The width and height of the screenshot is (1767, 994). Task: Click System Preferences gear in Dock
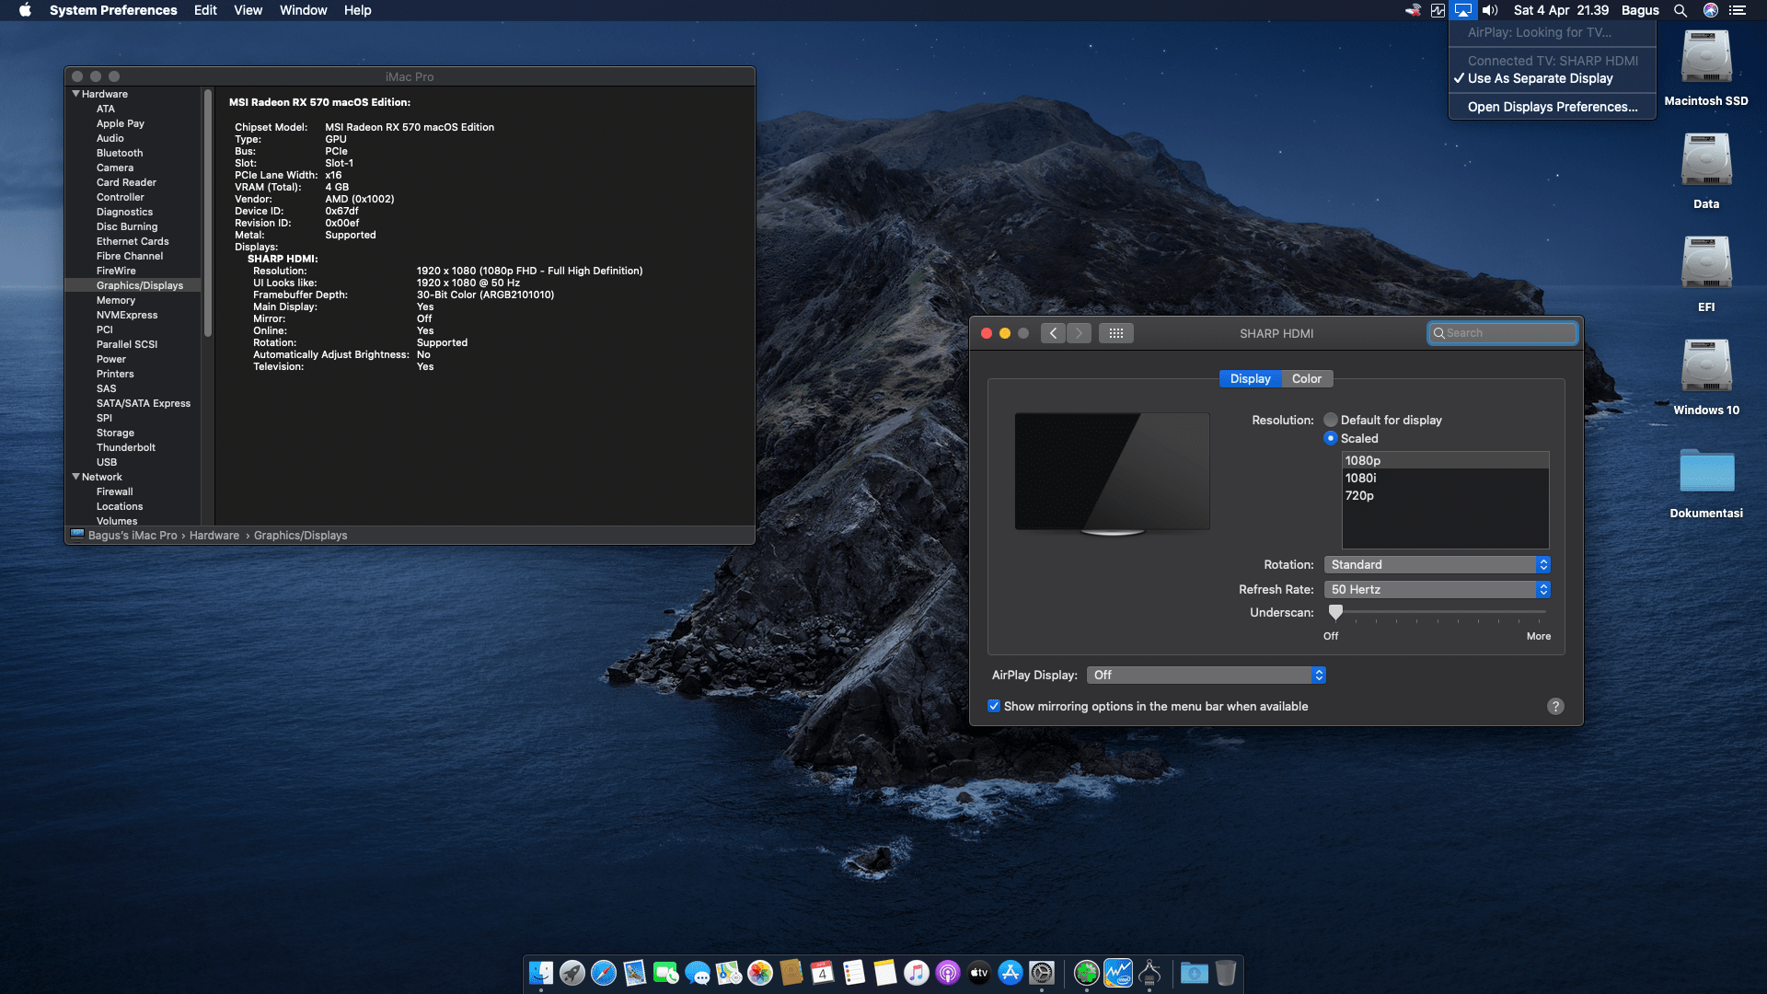pos(1042,973)
